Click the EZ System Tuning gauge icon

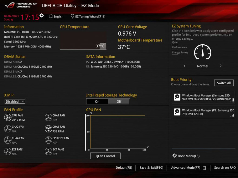pyautogui.click(x=203, y=52)
